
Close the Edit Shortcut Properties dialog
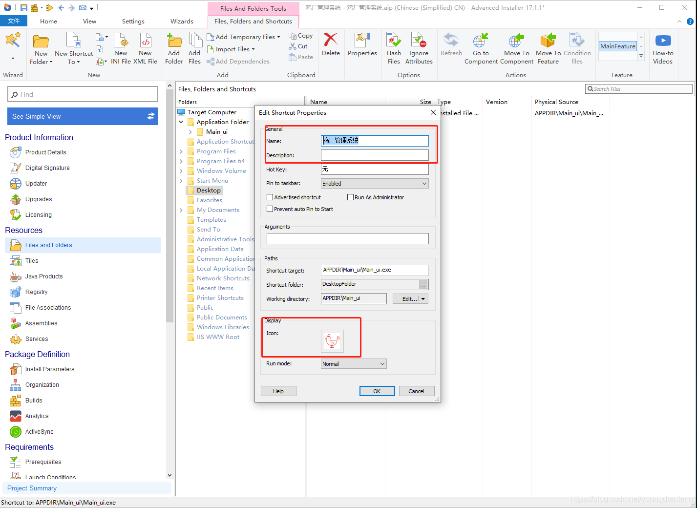click(433, 112)
